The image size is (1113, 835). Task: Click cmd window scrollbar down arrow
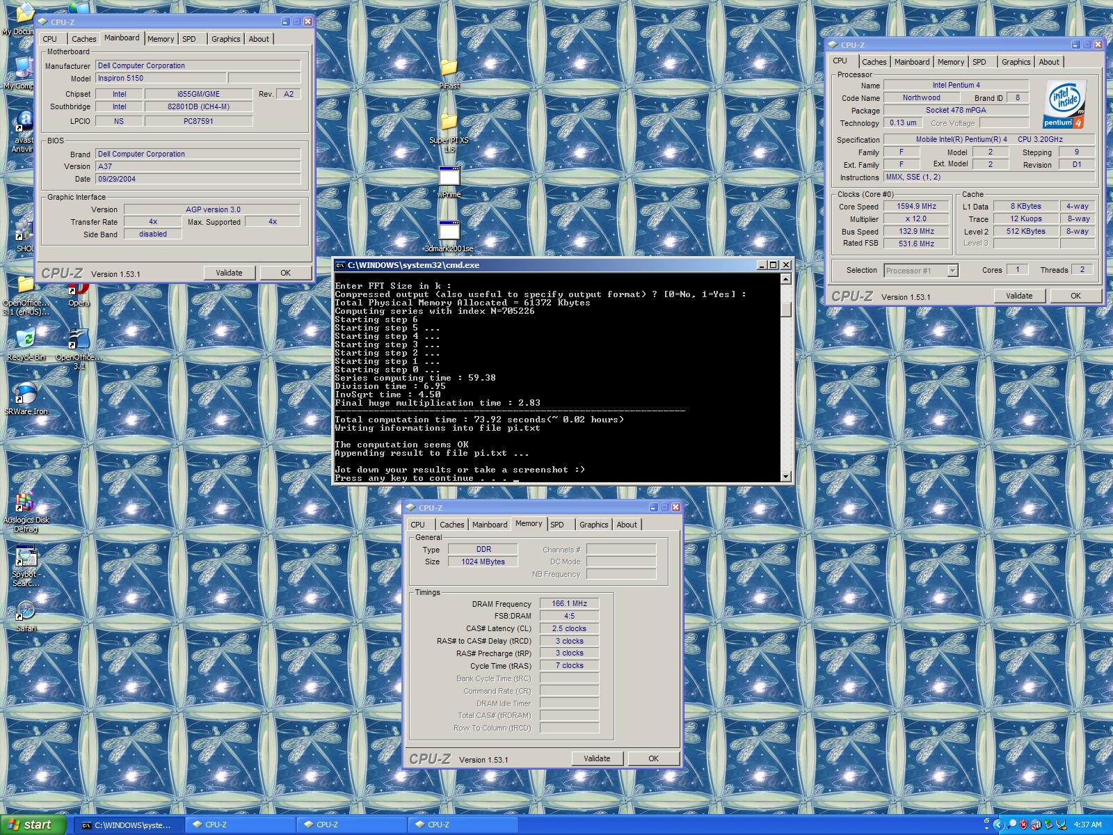pyautogui.click(x=786, y=476)
